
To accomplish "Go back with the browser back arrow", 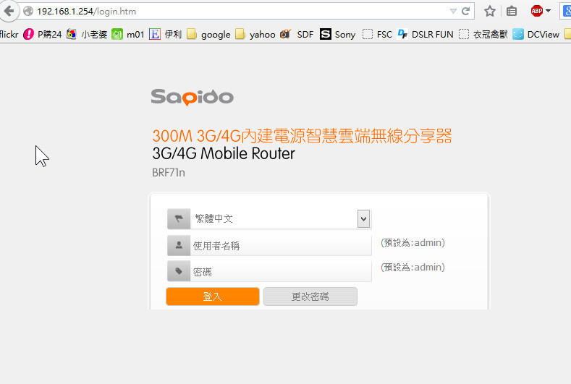I will [9, 11].
